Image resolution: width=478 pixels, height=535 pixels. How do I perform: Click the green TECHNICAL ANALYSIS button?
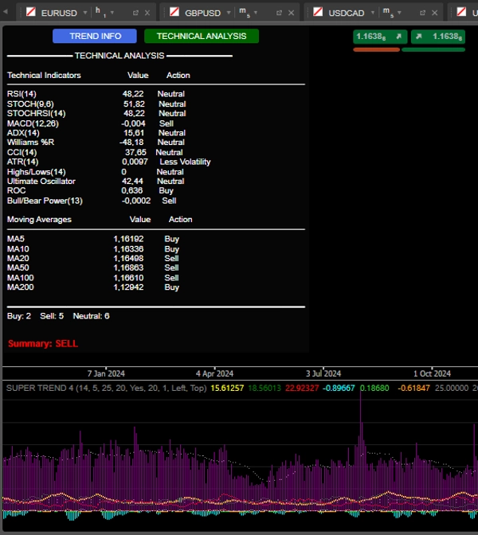202,36
